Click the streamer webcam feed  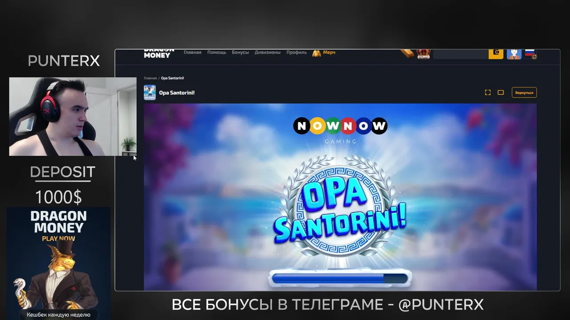[x=73, y=117]
